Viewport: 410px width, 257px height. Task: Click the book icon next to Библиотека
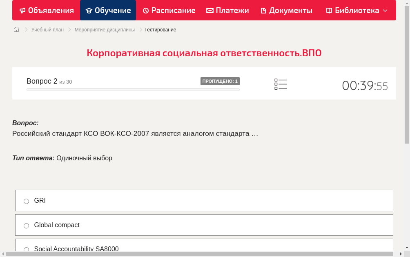pos(328,10)
